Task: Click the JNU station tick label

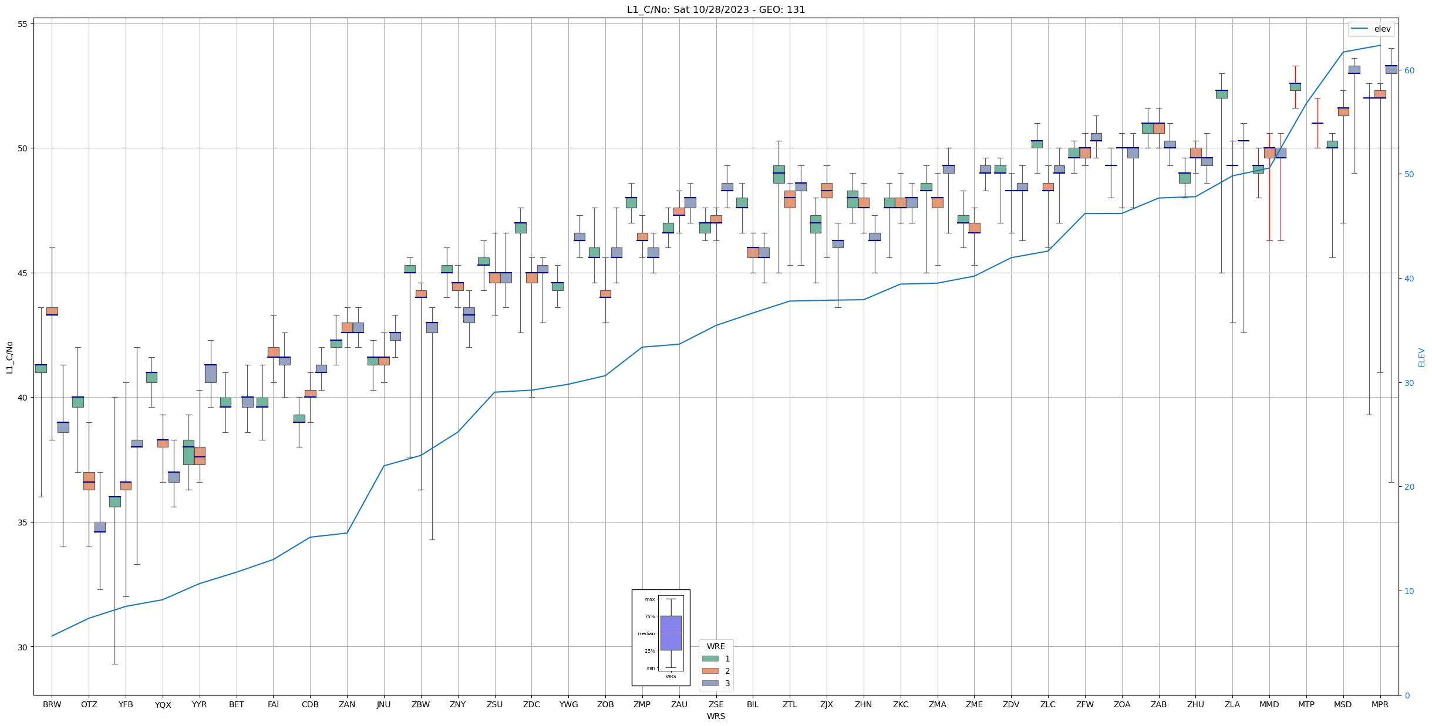Action: tap(384, 704)
